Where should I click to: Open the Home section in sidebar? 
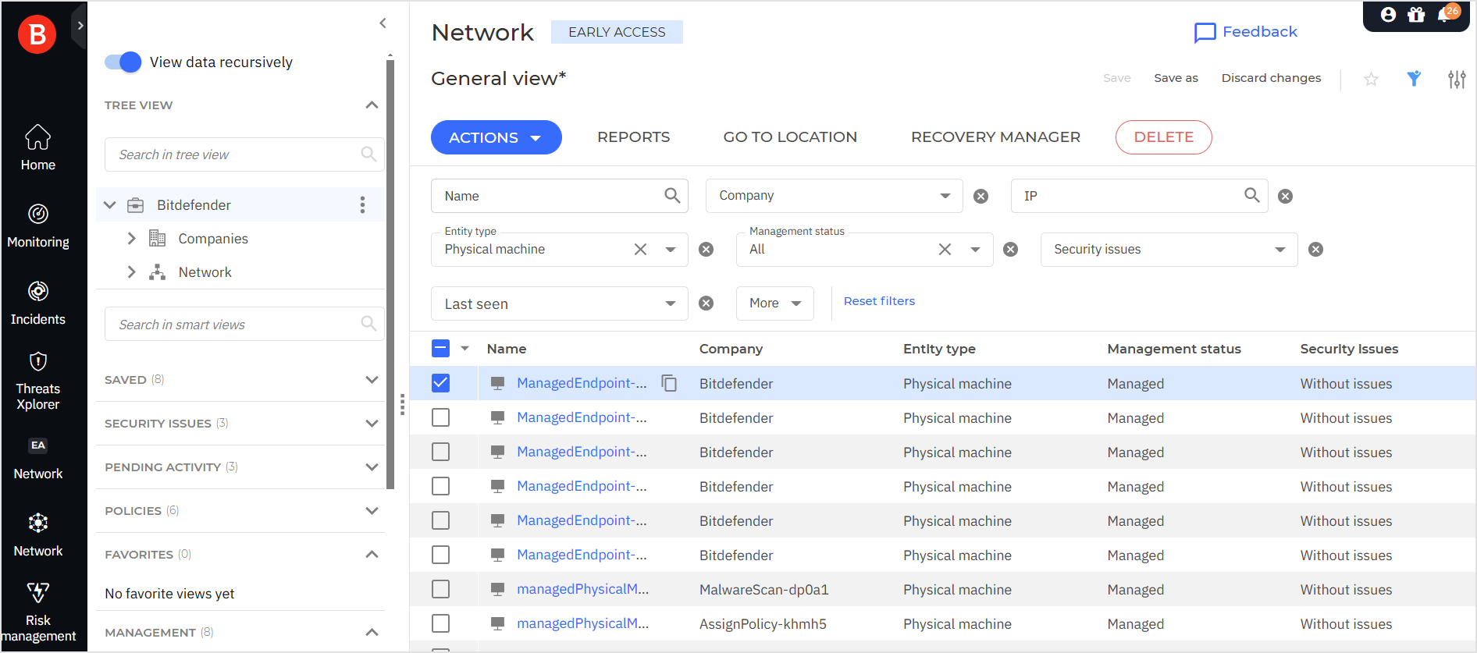(37, 148)
